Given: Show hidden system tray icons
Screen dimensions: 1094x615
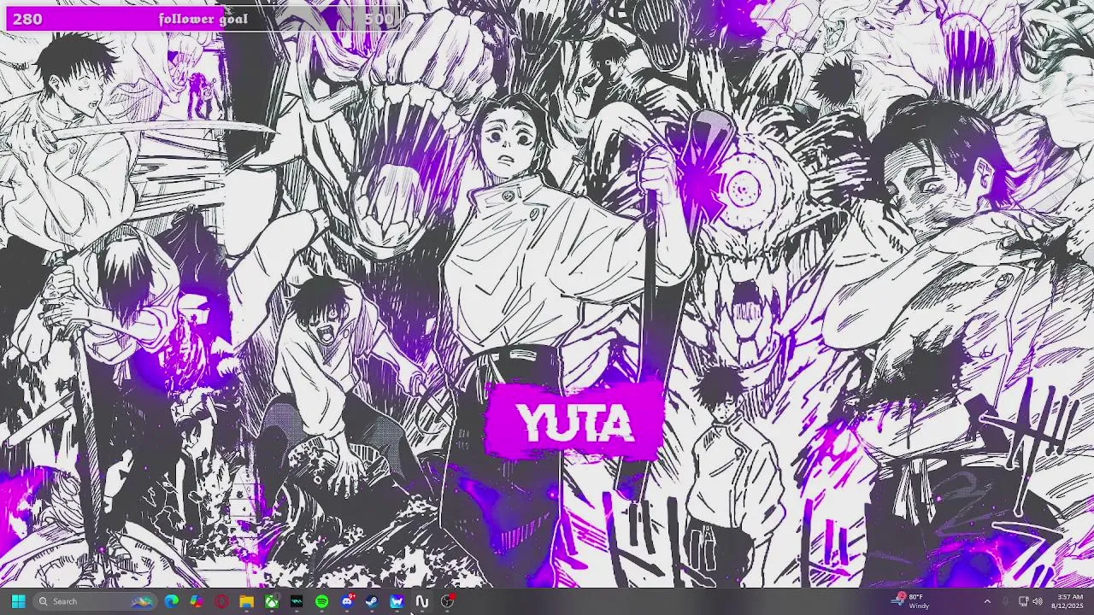Looking at the screenshot, I should [x=987, y=601].
